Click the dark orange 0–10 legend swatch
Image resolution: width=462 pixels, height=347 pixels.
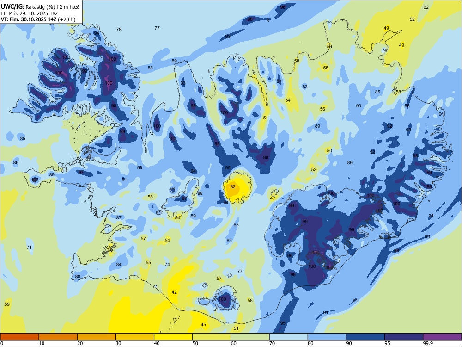(x=19, y=337)
